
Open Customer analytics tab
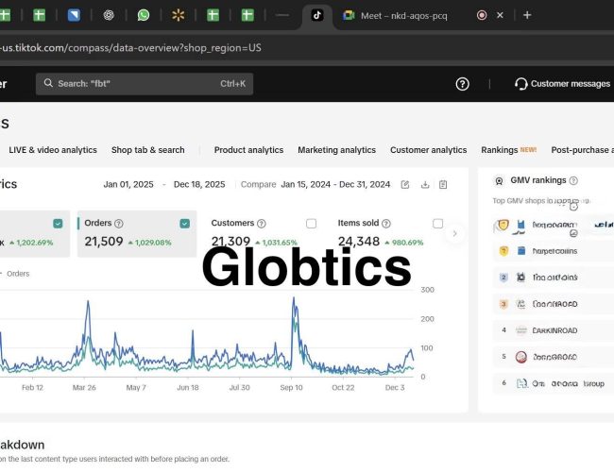(x=429, y=150)
